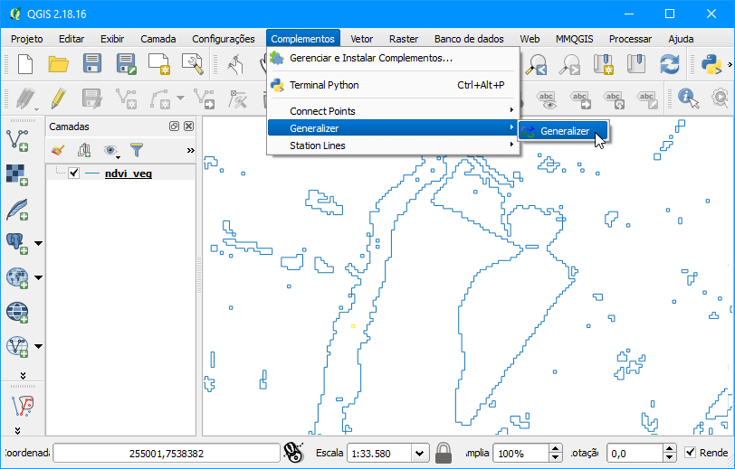Click the Save As floppy icon
The height and width of the screenshot is (469, 735).
click(x=126, y=64)
